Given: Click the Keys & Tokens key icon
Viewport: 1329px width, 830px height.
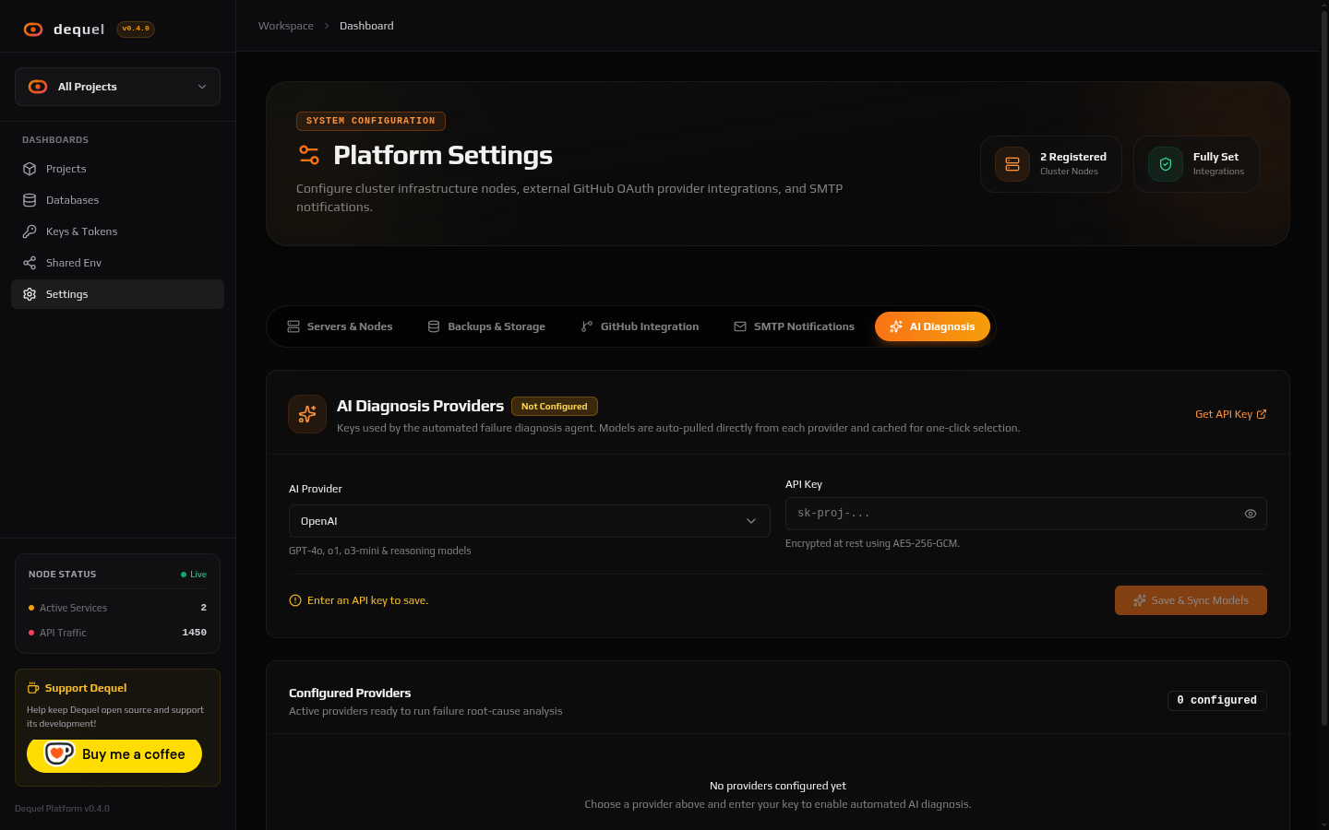Looking at the screenshot, I should pos(30,231).
